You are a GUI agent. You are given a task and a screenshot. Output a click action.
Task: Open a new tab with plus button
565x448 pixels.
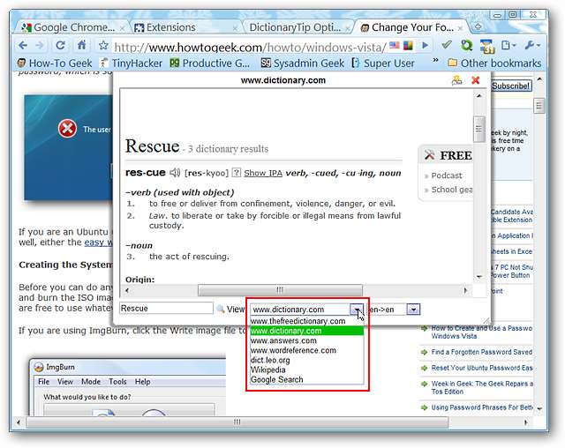(478, 26)
